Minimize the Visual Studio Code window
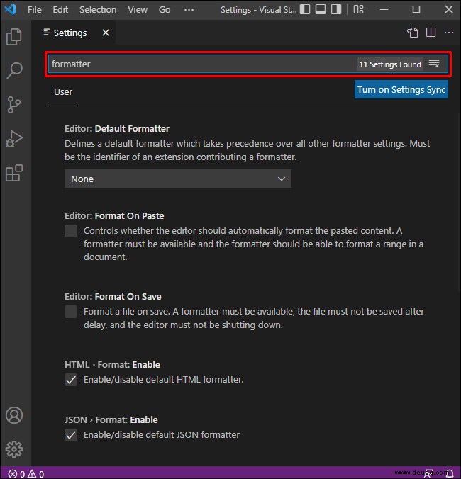This screenshot has width=461, height=479. [384, 9]
